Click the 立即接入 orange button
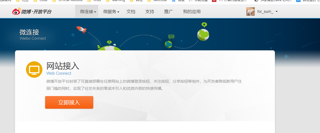This screenshot has height=133, width=320. click(x=69, y=102)
